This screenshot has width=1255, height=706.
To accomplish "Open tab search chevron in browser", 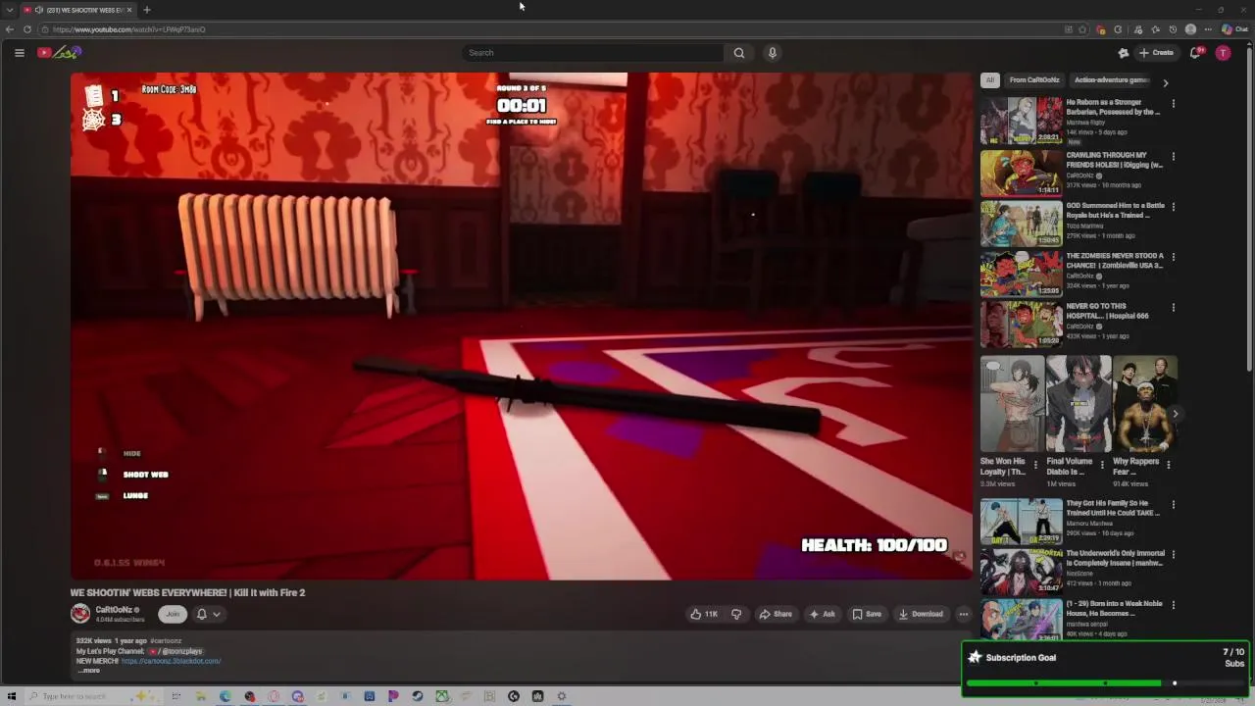I will click(10, 10).
